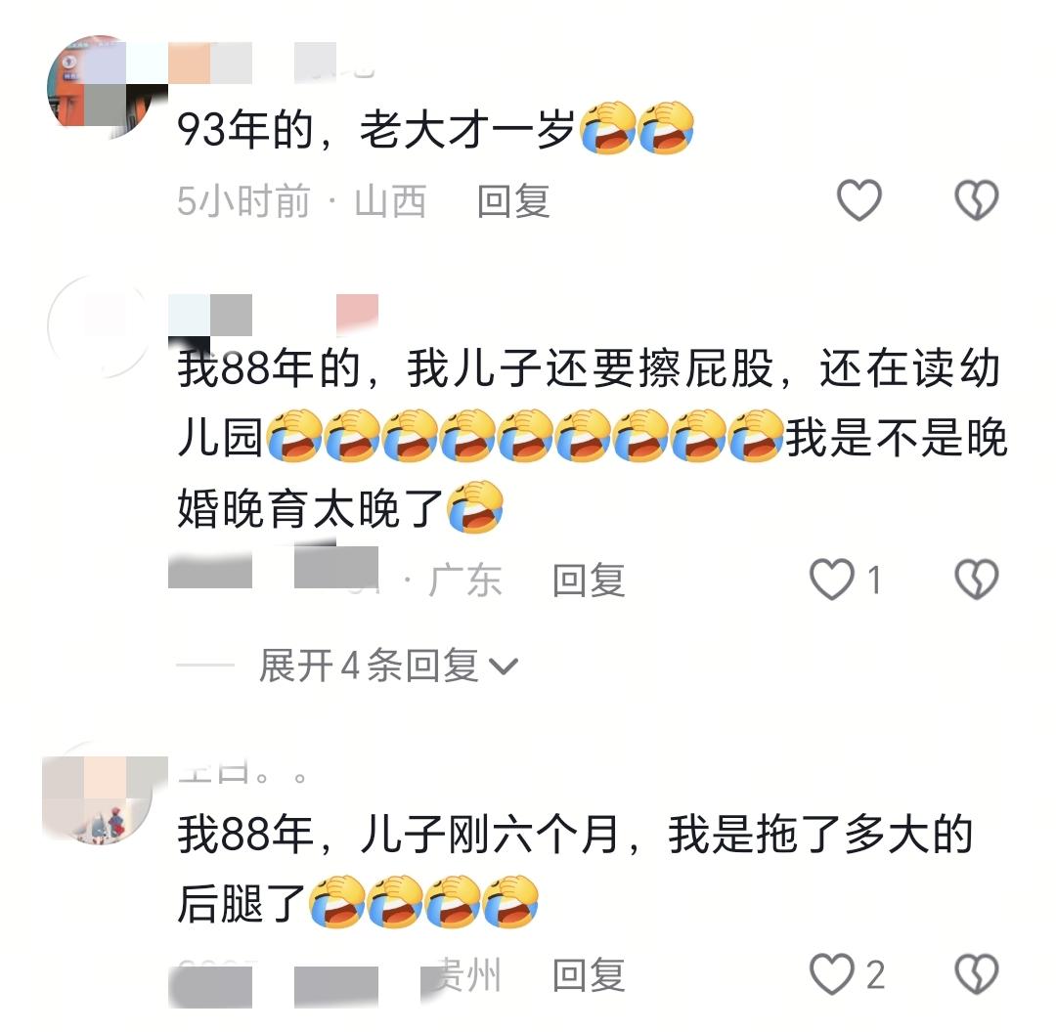
Task: Open third commenter's avatar
Action: (x=100, y=793)
